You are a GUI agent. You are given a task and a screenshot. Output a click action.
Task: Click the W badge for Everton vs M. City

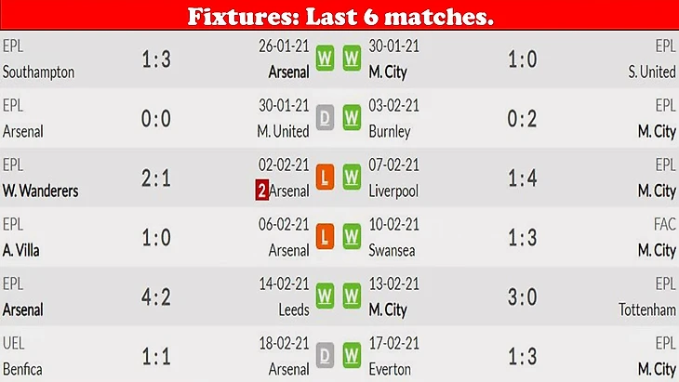[x=352, y=356]
